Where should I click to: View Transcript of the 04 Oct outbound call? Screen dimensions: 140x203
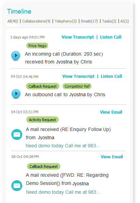pyautogui.click(x=79, y=76)
